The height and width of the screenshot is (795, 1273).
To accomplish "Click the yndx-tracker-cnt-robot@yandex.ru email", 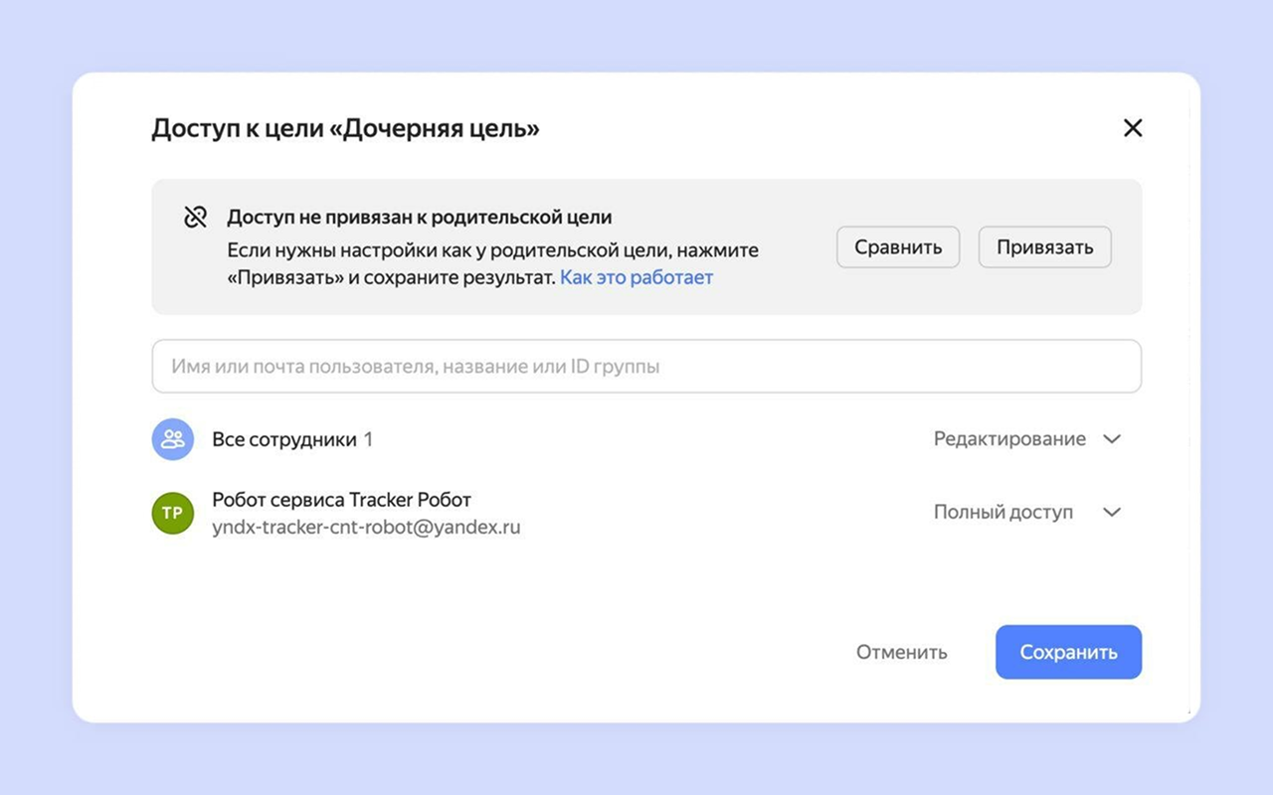I will tap(366, 528).
